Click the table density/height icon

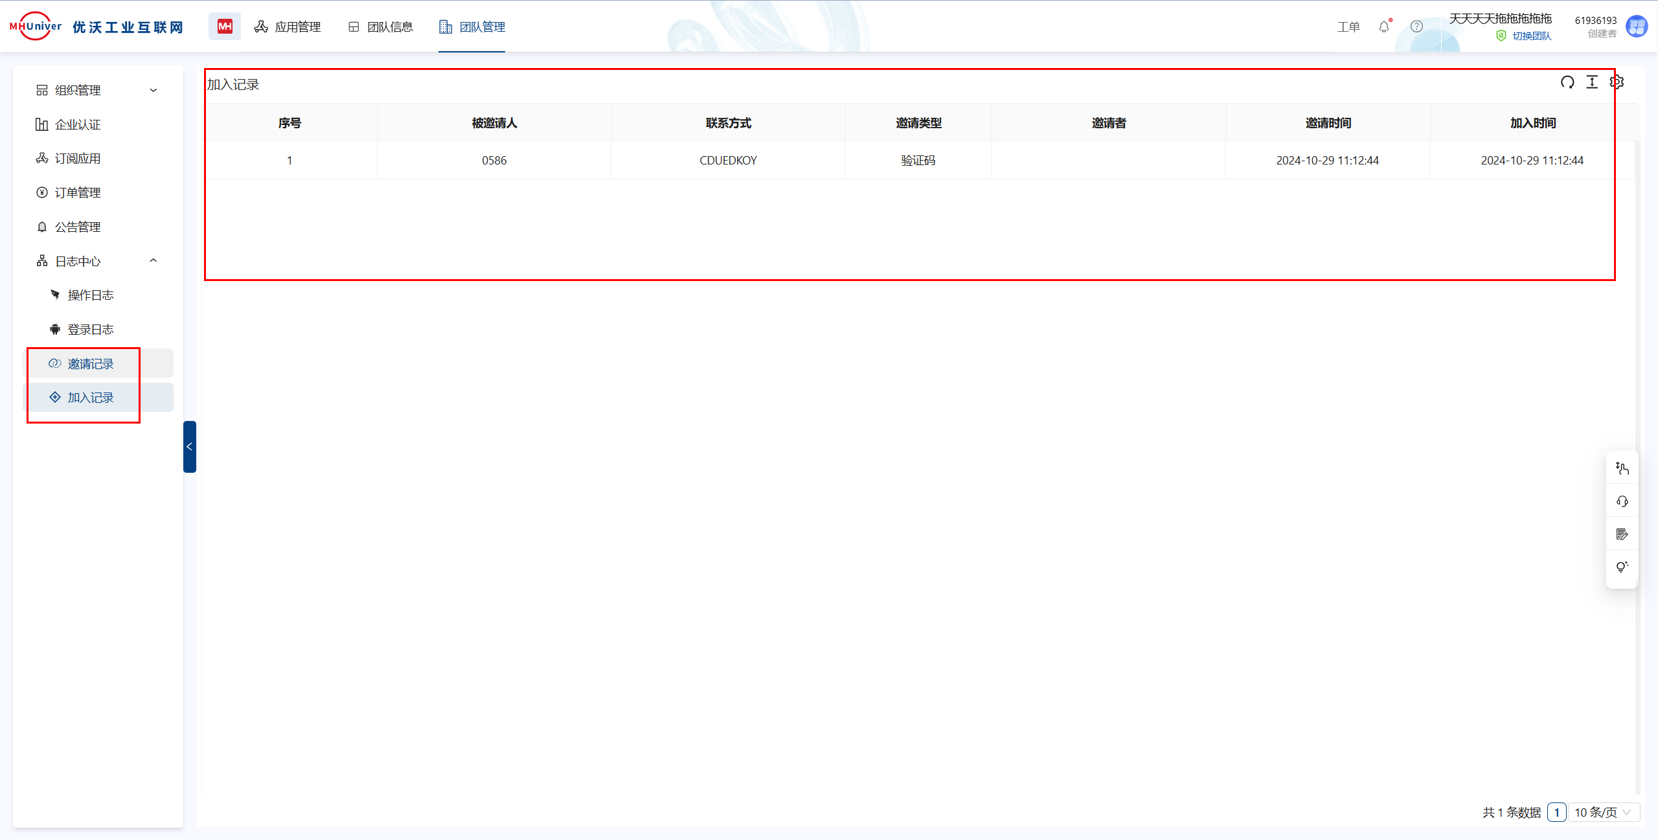coord(1592,82)
